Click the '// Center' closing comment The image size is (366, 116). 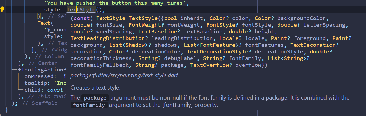[43, 63]
